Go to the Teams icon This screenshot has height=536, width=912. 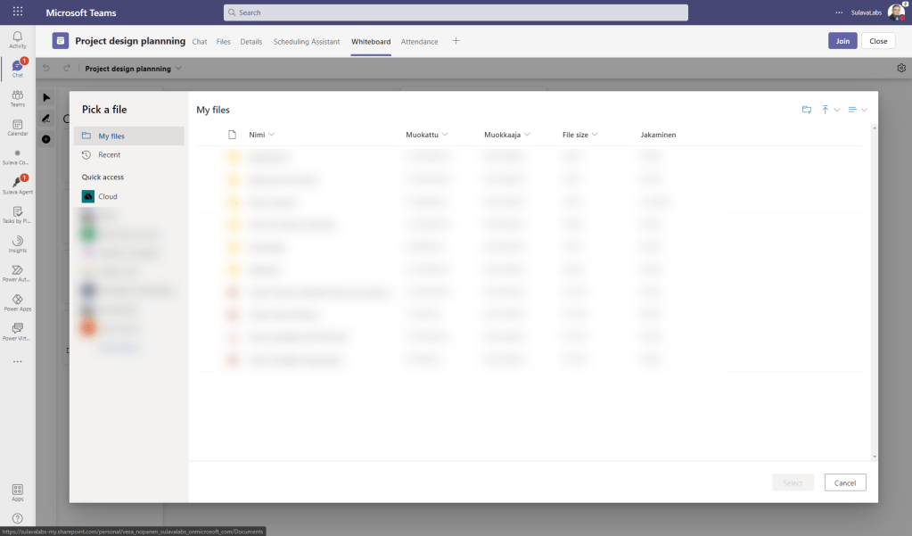pos(18,98)
